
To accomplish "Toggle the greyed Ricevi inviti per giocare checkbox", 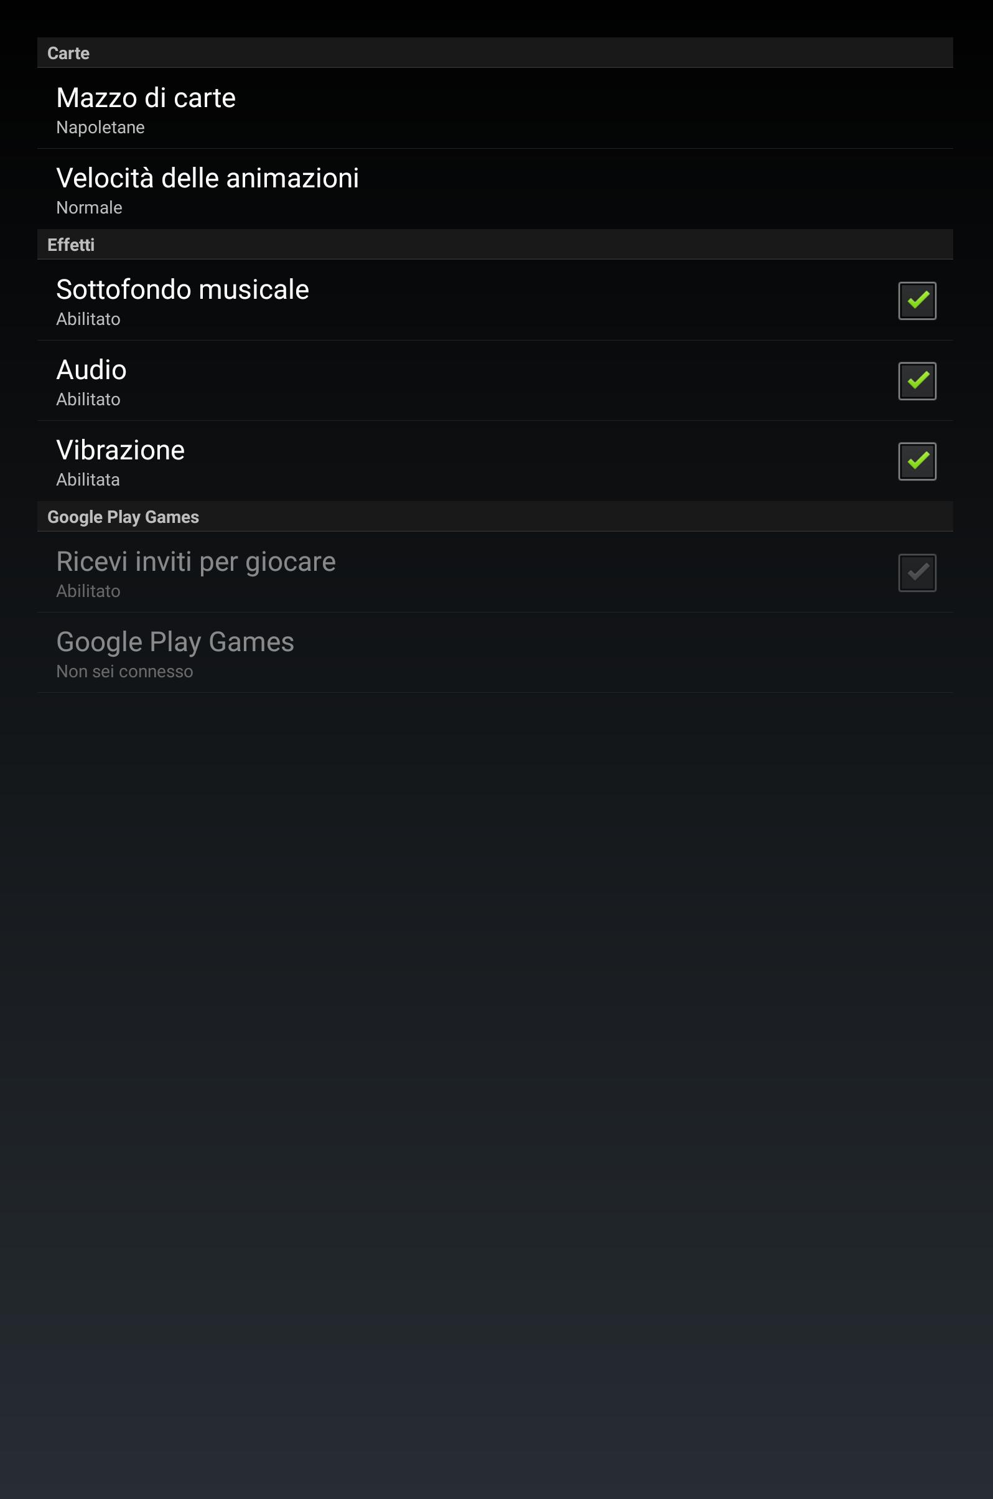I will point(917,572).
